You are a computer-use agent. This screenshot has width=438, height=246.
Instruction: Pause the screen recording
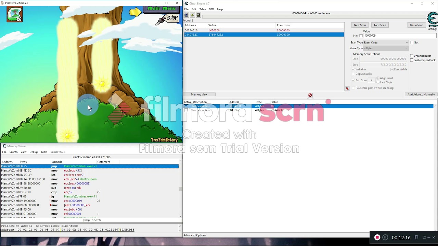[385, 237]
